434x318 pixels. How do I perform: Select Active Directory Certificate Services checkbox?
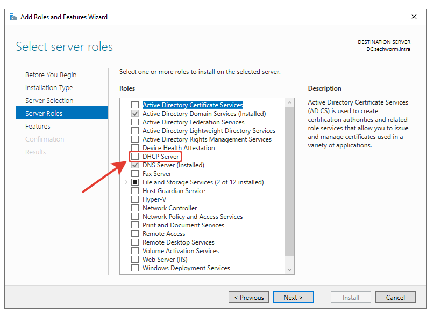click(x=135, y=105)
